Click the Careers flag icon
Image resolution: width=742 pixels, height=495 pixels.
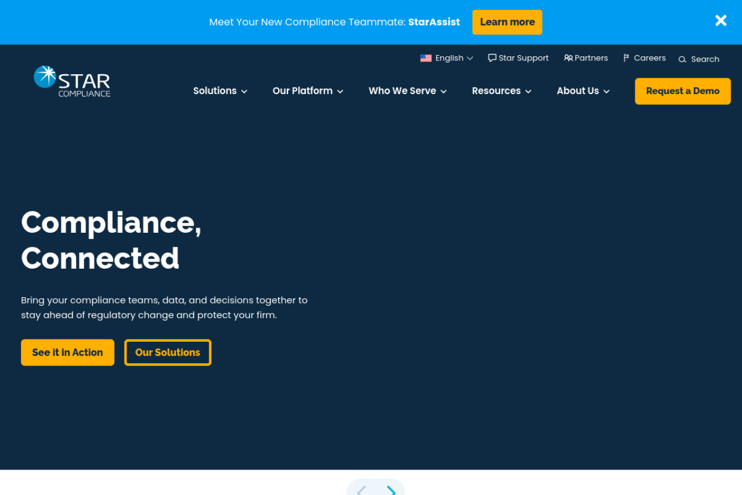[x=626, y=58]
